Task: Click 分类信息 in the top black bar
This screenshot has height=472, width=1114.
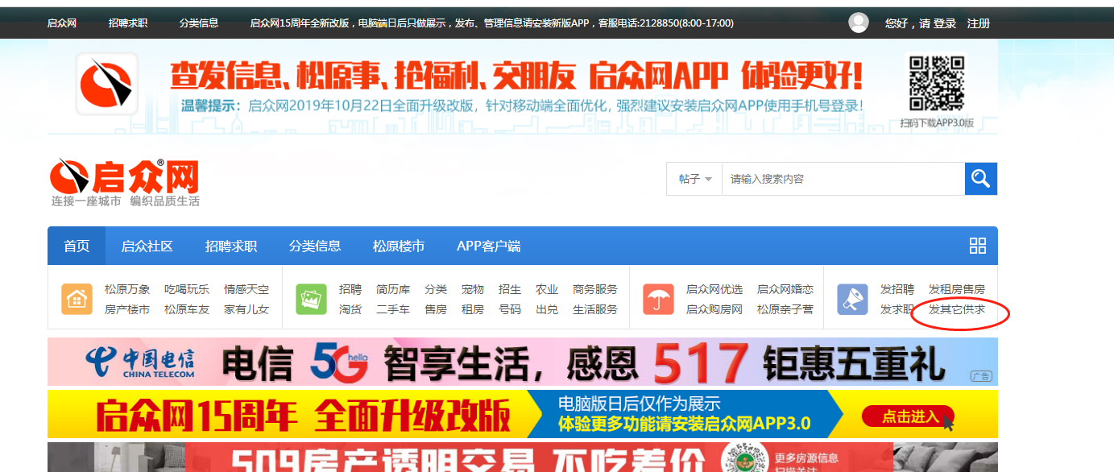Action: (199, 23)
